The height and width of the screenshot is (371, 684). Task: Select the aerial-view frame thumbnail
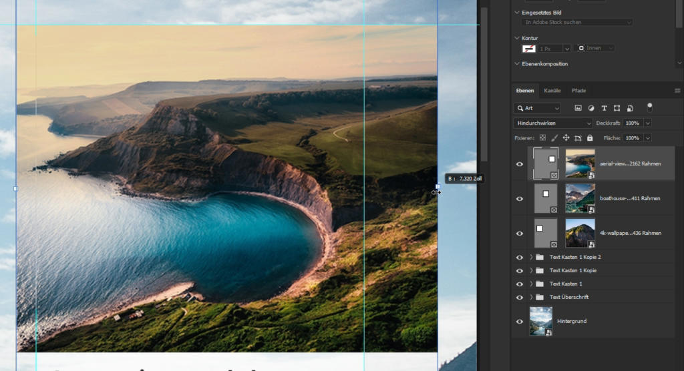(545, 163)
